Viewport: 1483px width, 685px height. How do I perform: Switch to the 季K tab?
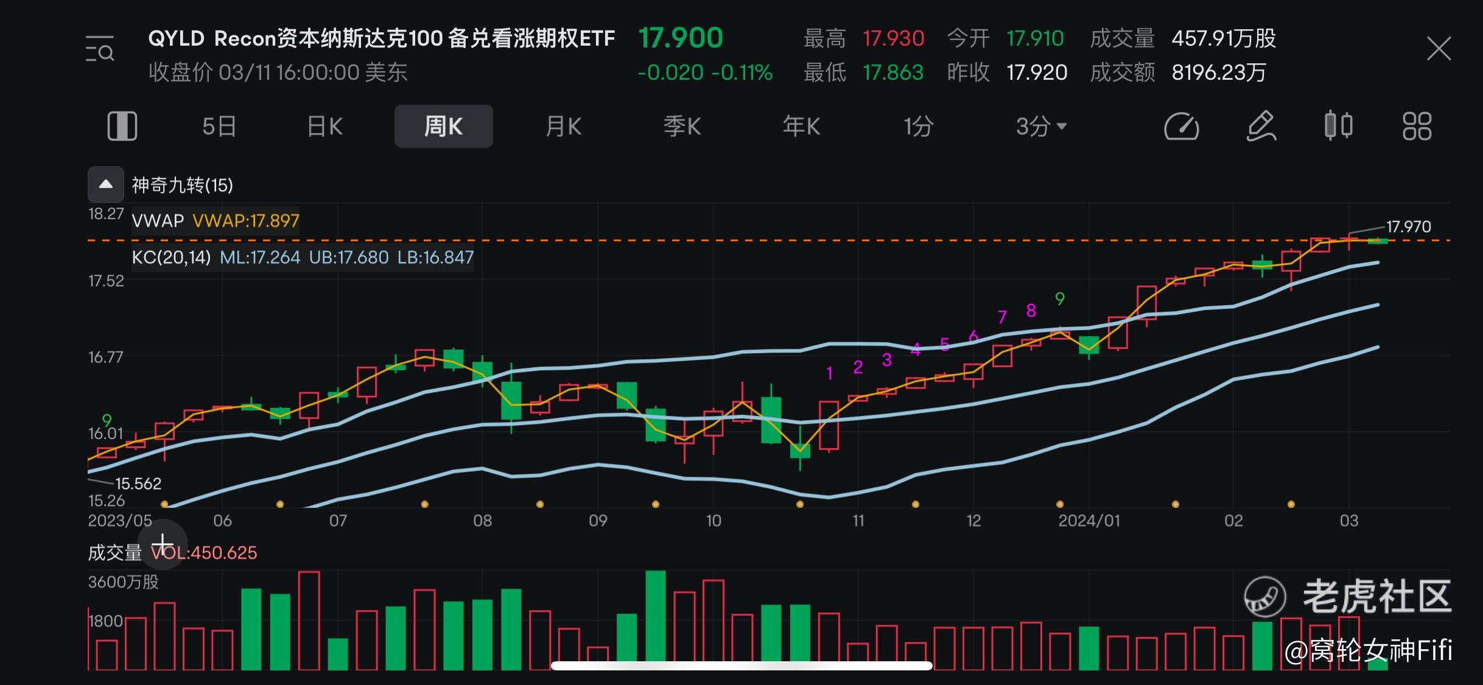[x=682, y=126]
